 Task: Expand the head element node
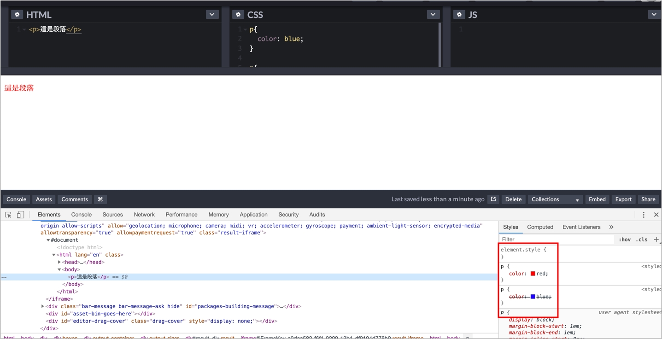tap(59, 262)
